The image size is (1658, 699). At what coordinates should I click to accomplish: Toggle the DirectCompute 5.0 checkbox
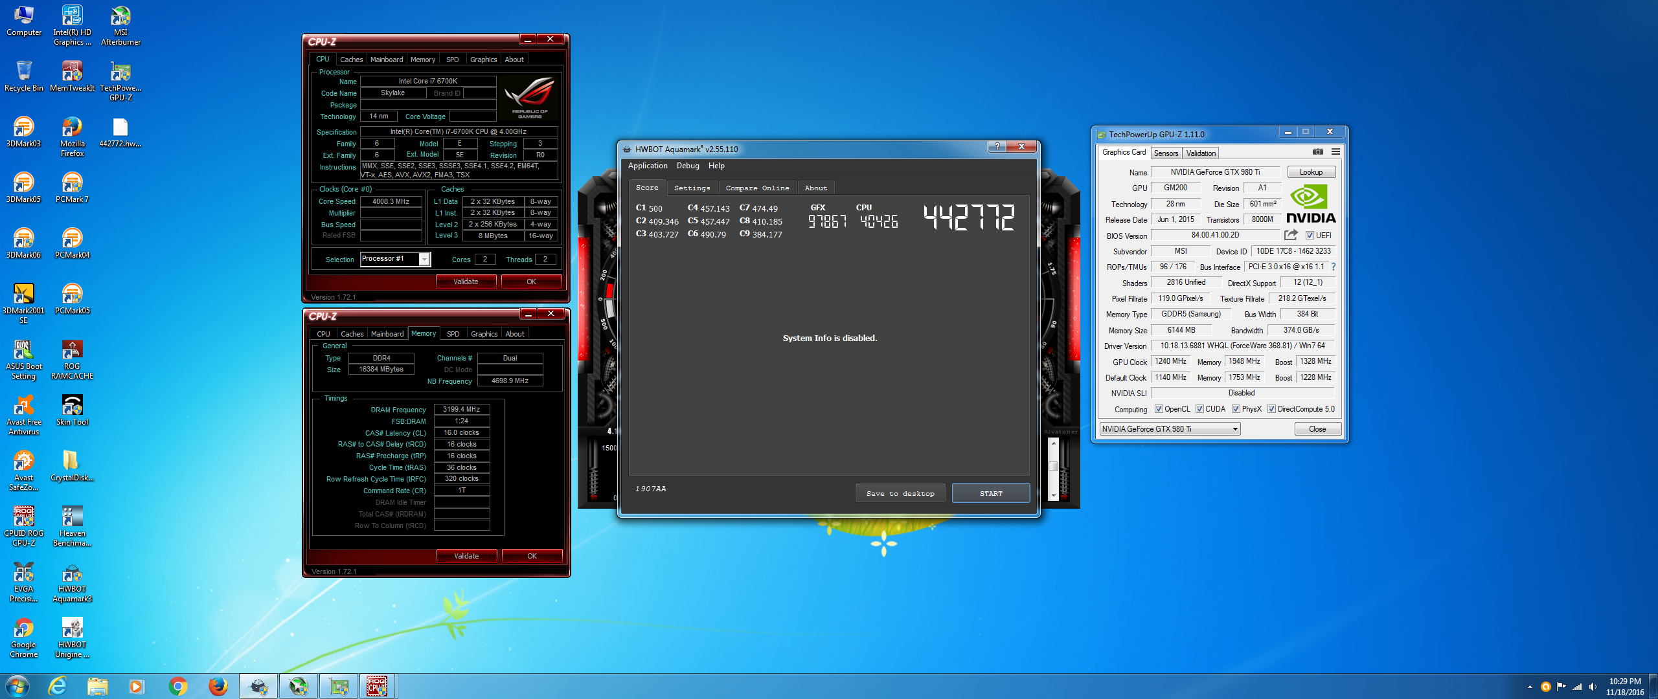tap(1271, 409)
